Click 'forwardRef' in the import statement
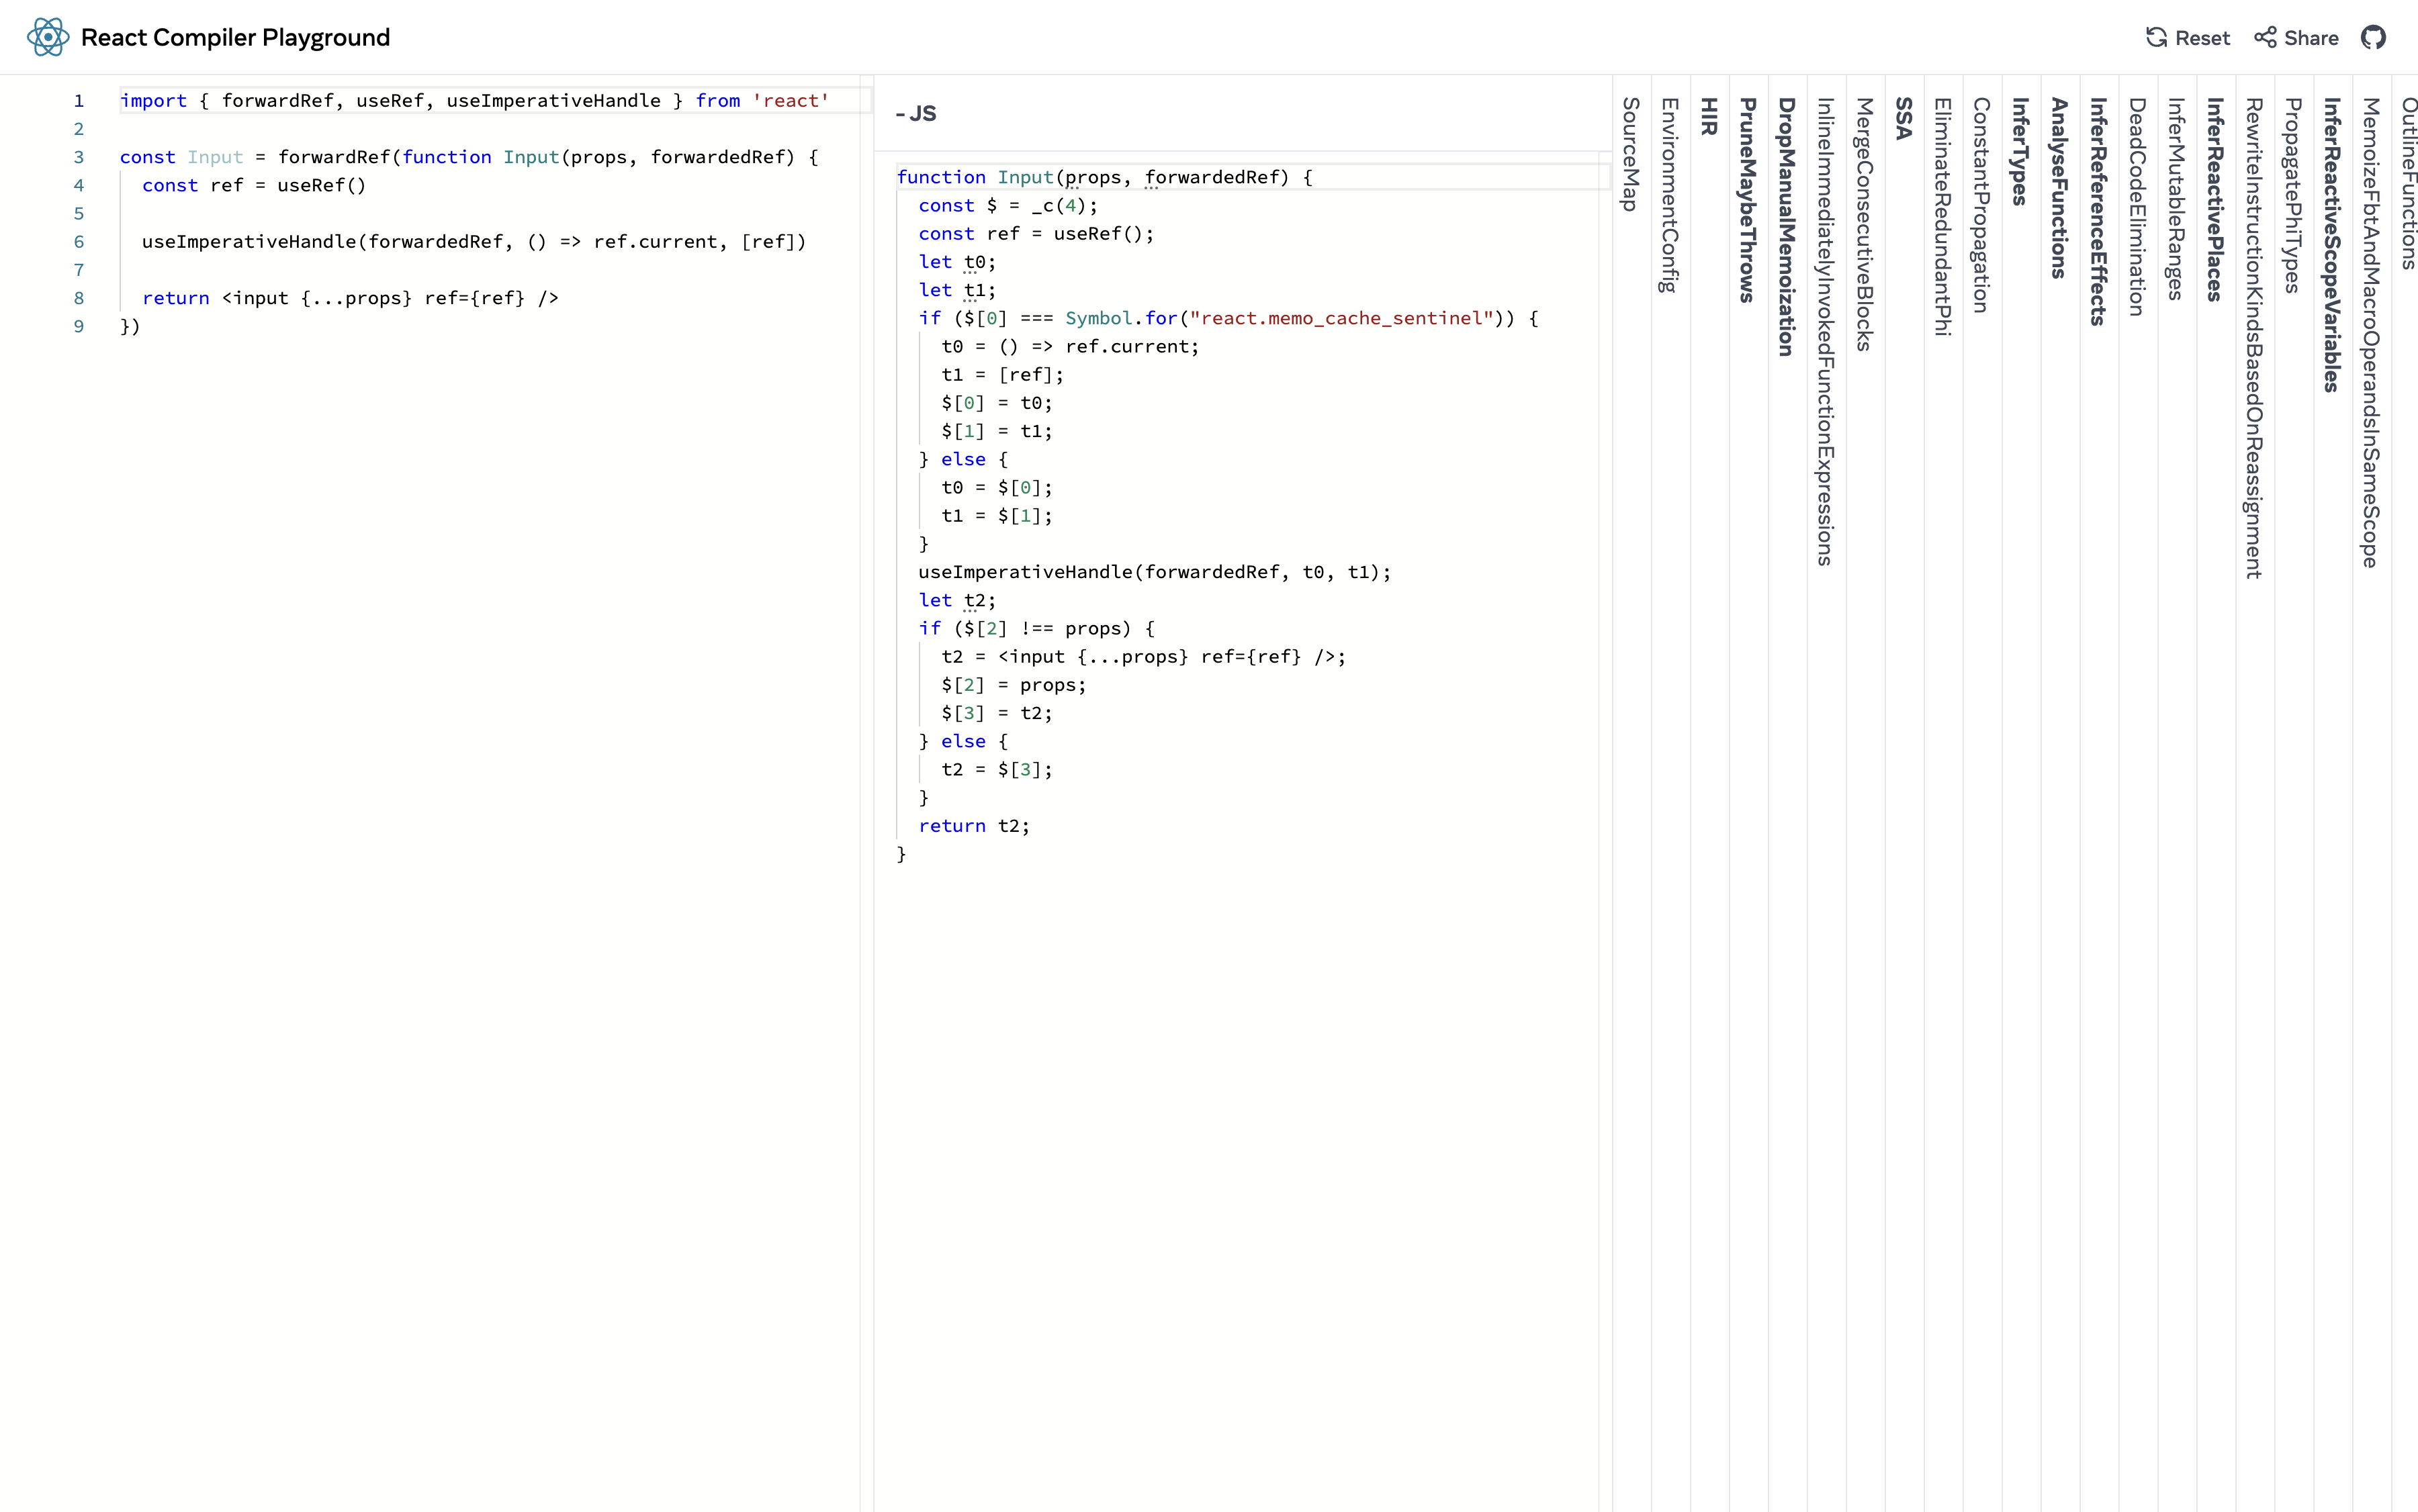Image resolution: width=2418 pixels, height=1512 pixels. (x=277, y=101)
